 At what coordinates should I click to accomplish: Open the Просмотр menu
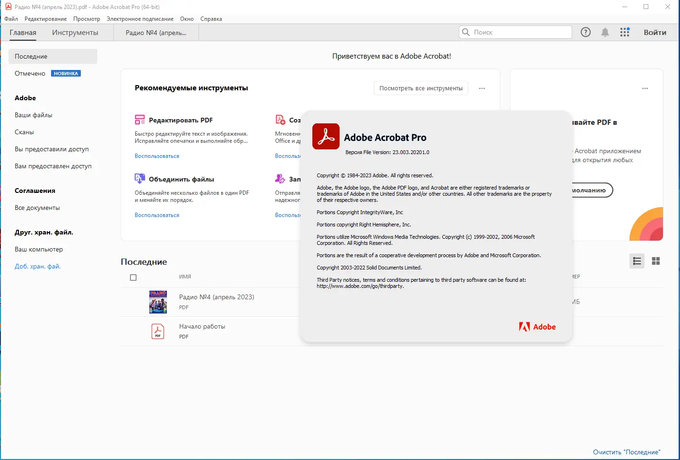coord(86,19)
